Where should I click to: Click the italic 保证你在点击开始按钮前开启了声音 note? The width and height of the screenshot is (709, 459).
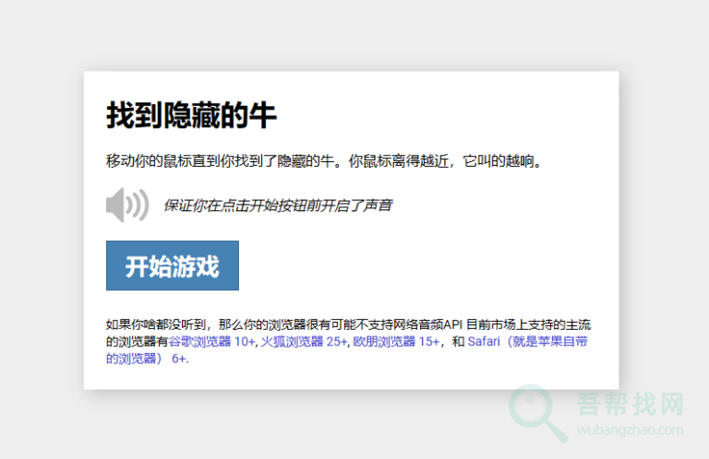[278, 206]
